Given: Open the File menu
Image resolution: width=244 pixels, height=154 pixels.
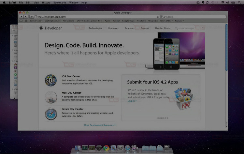Looking at the screenshot, I should pyautogui.click(x=21, y=3).
